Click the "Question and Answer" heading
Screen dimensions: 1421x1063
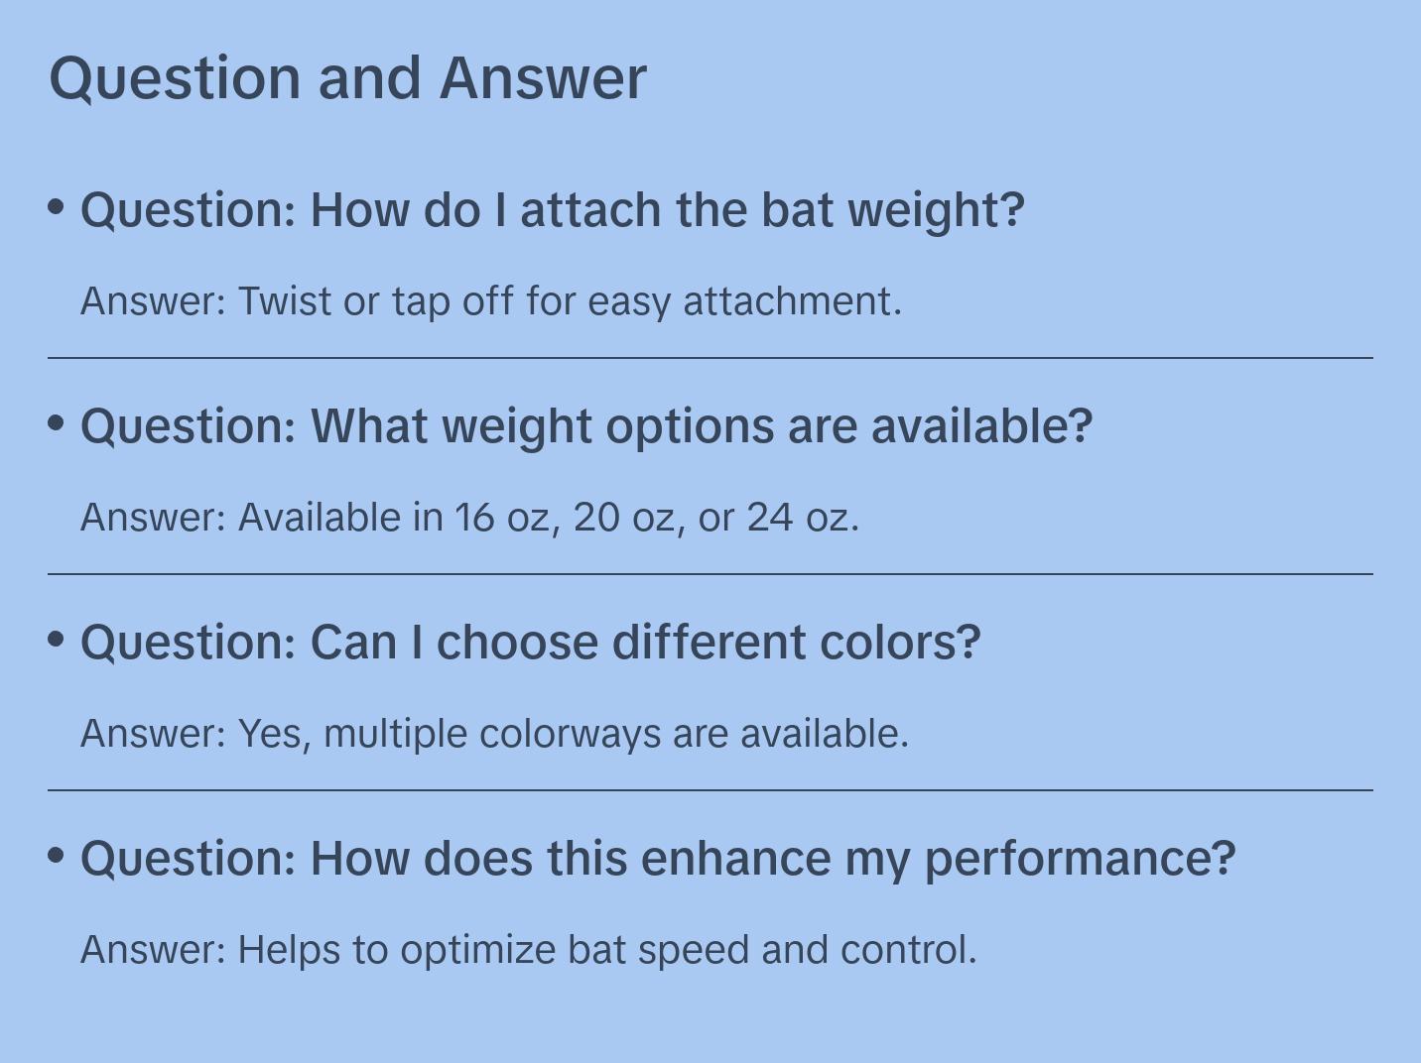(x=347, y=78)
